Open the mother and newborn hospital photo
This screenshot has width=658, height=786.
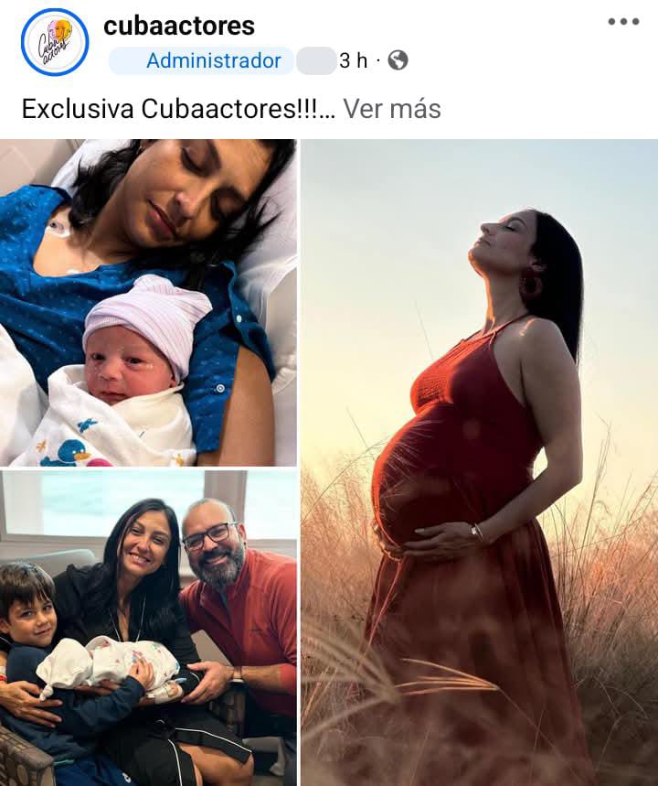(148, 302)
